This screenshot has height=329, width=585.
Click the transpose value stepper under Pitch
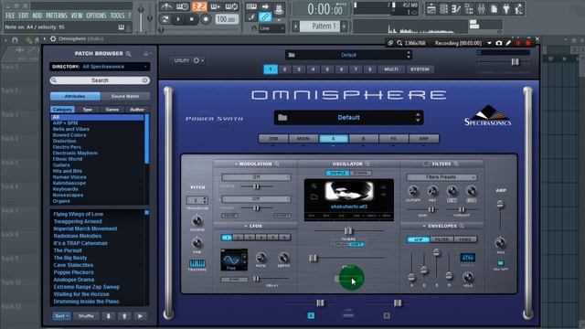205,200
